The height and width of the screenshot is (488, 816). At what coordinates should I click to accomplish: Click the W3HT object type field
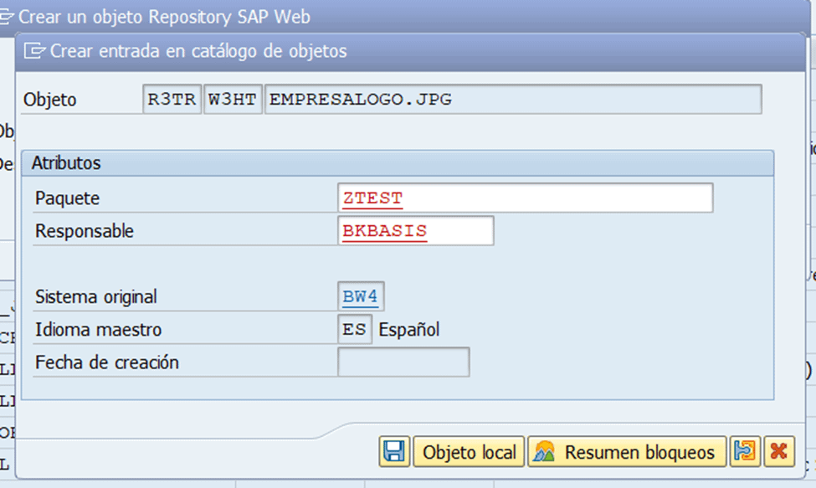pos(232,100)
